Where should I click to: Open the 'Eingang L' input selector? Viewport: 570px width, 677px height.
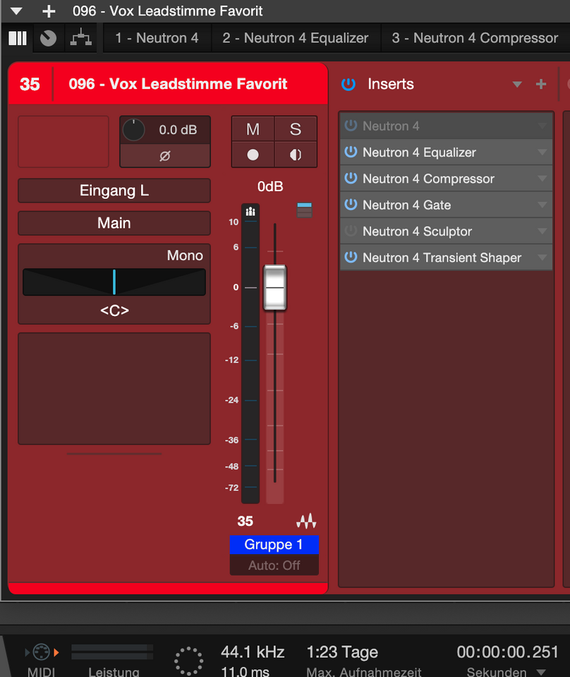click(114, 190)
